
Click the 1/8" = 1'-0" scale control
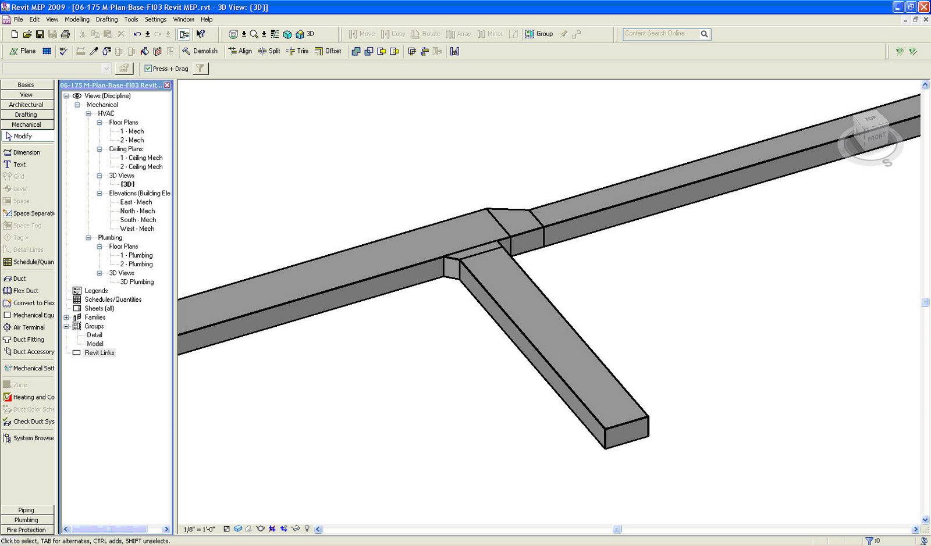tap(198, 529)
